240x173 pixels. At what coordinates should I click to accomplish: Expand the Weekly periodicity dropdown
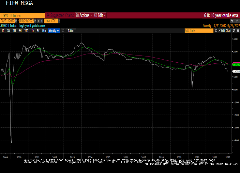[54, 31]
